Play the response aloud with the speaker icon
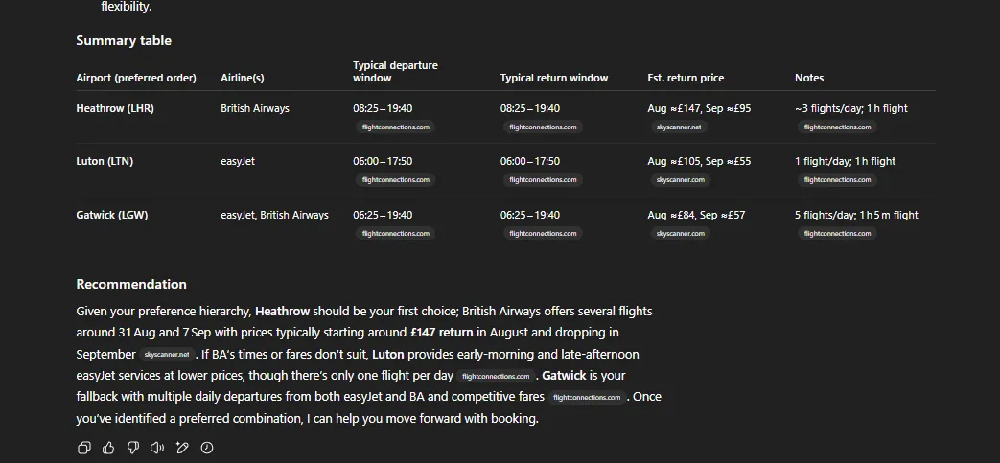This screenshot has width=1000, height=463. click(x=157, y=448)
